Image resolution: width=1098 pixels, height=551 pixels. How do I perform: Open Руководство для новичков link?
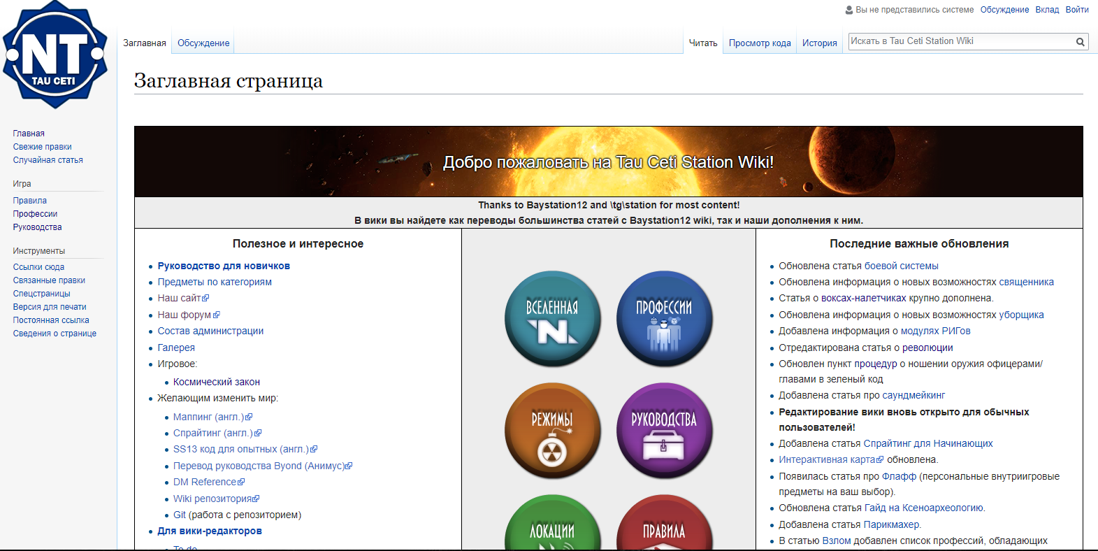point(224,266)
